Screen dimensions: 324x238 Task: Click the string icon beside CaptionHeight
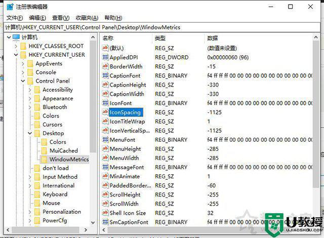coord(105,85)
